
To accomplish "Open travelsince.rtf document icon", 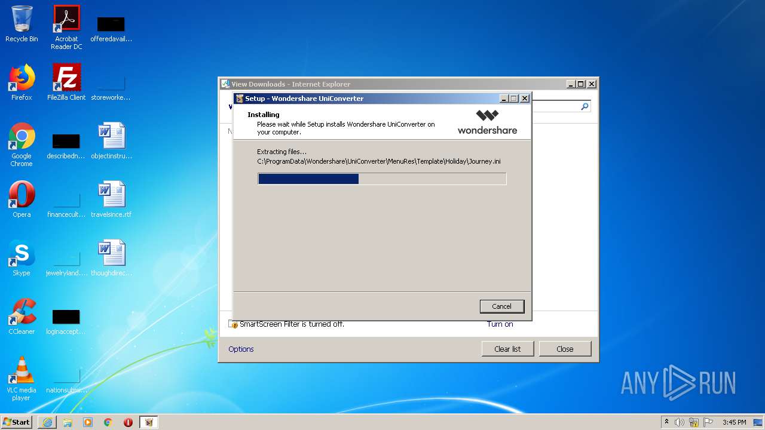I will pyautogui.click(x=111, y=199).
